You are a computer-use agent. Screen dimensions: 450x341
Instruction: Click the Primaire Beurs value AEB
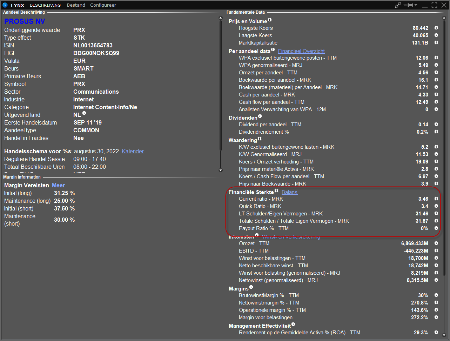point(79,76)
